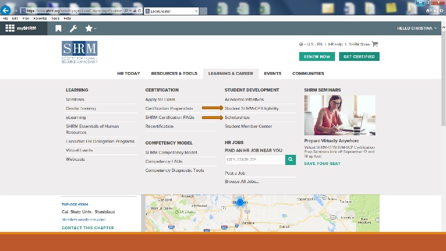This screenshot has height=251, width=446.
Task: Expand the star favorites dropdown arrow
Action: pyautogui.click(x=95, y=28)
